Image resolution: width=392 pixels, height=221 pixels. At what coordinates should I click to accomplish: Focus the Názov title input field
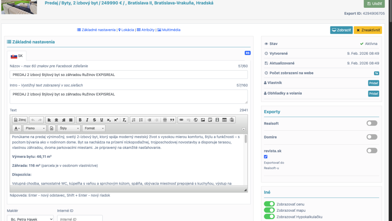(x=129, y=75)
